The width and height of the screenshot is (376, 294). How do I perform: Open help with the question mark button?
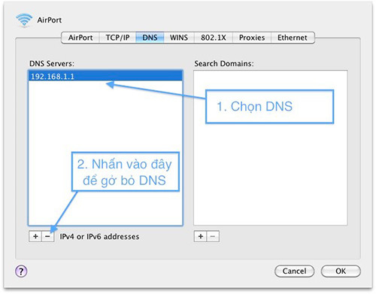pyautogui.click(x=21, y=271)
